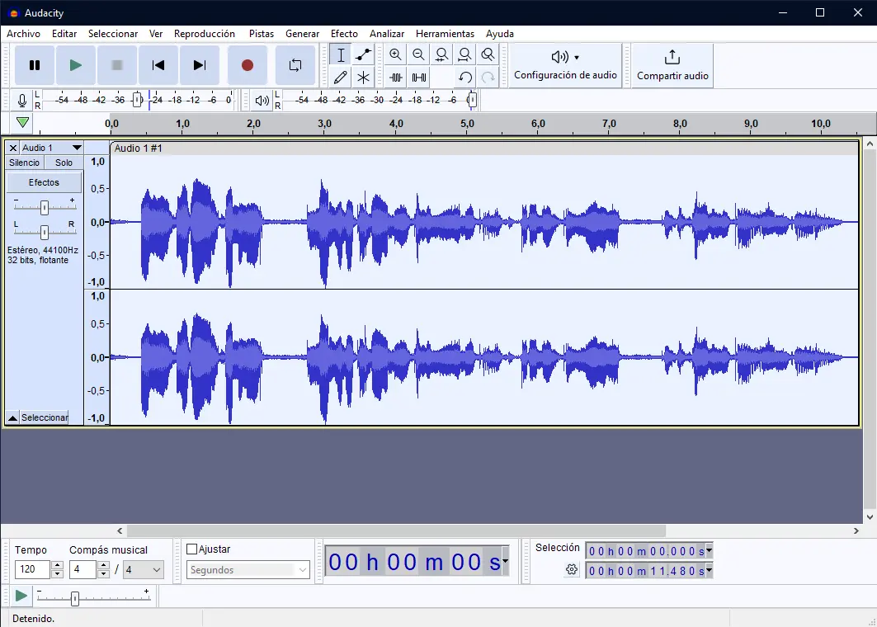877x627 pixels.
Task: Zoom in on the waveform
Action: tap(395, 54)
